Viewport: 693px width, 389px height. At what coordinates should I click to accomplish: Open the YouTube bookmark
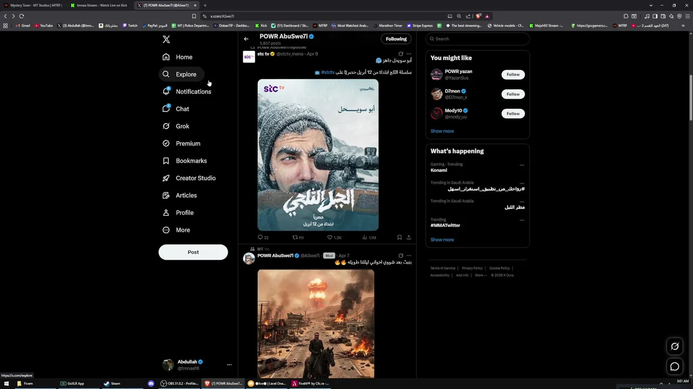pos(43,25)
